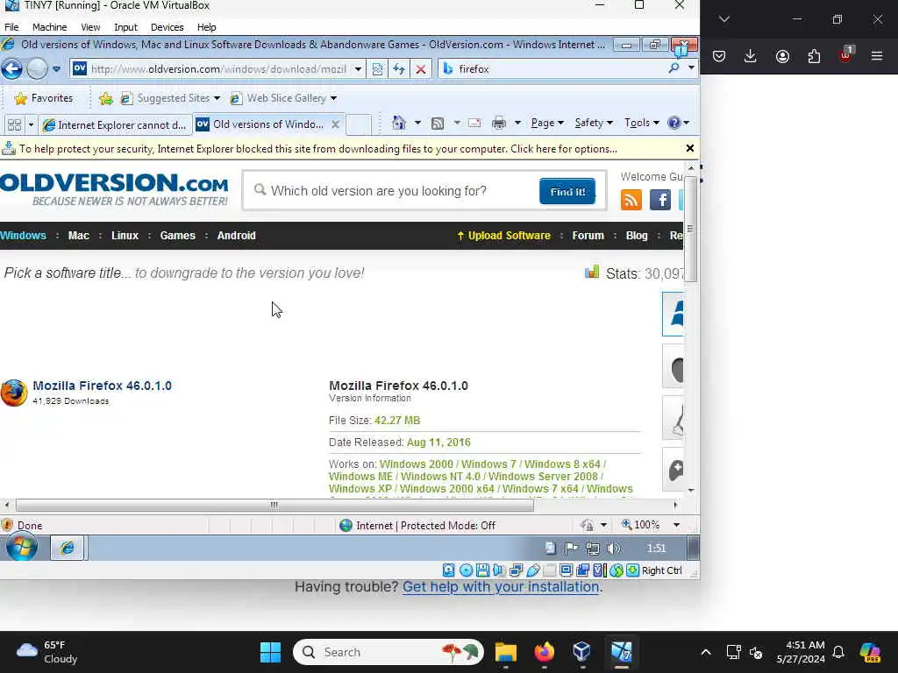Open Upload Software link
The width and height of the screenshot is (898, 673).
coord(504,236)
